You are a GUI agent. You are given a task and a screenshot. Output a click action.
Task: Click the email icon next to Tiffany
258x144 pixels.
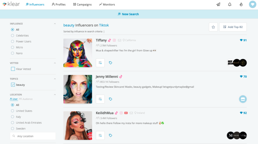119,40
